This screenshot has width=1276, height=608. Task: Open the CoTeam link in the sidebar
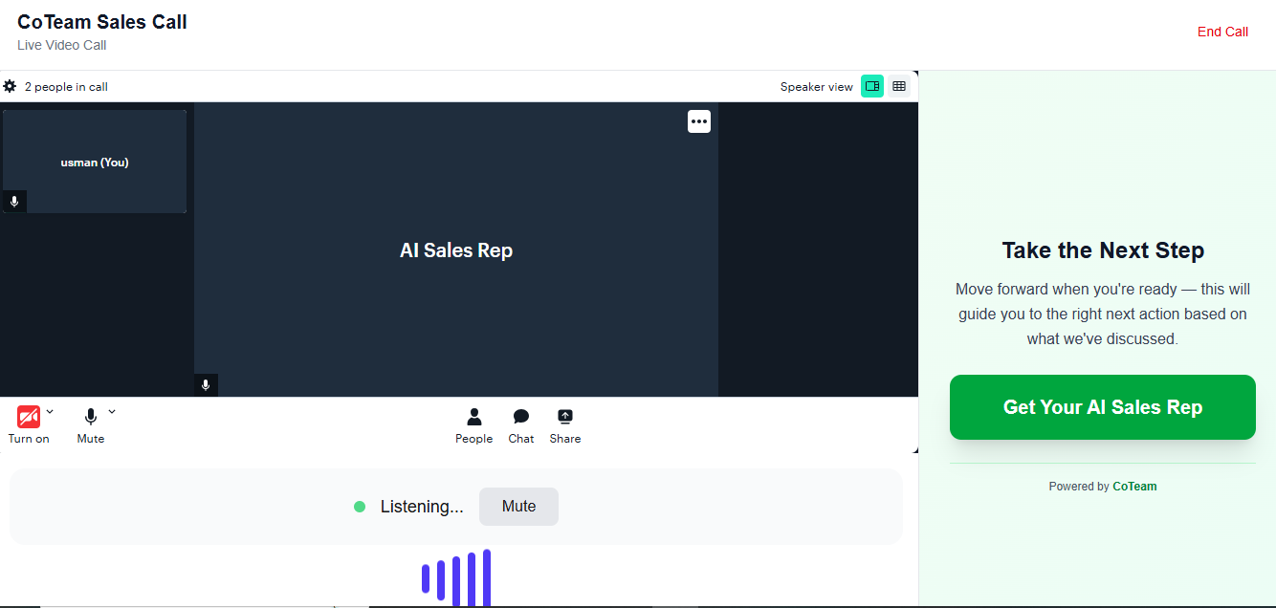coord(1134,486)
